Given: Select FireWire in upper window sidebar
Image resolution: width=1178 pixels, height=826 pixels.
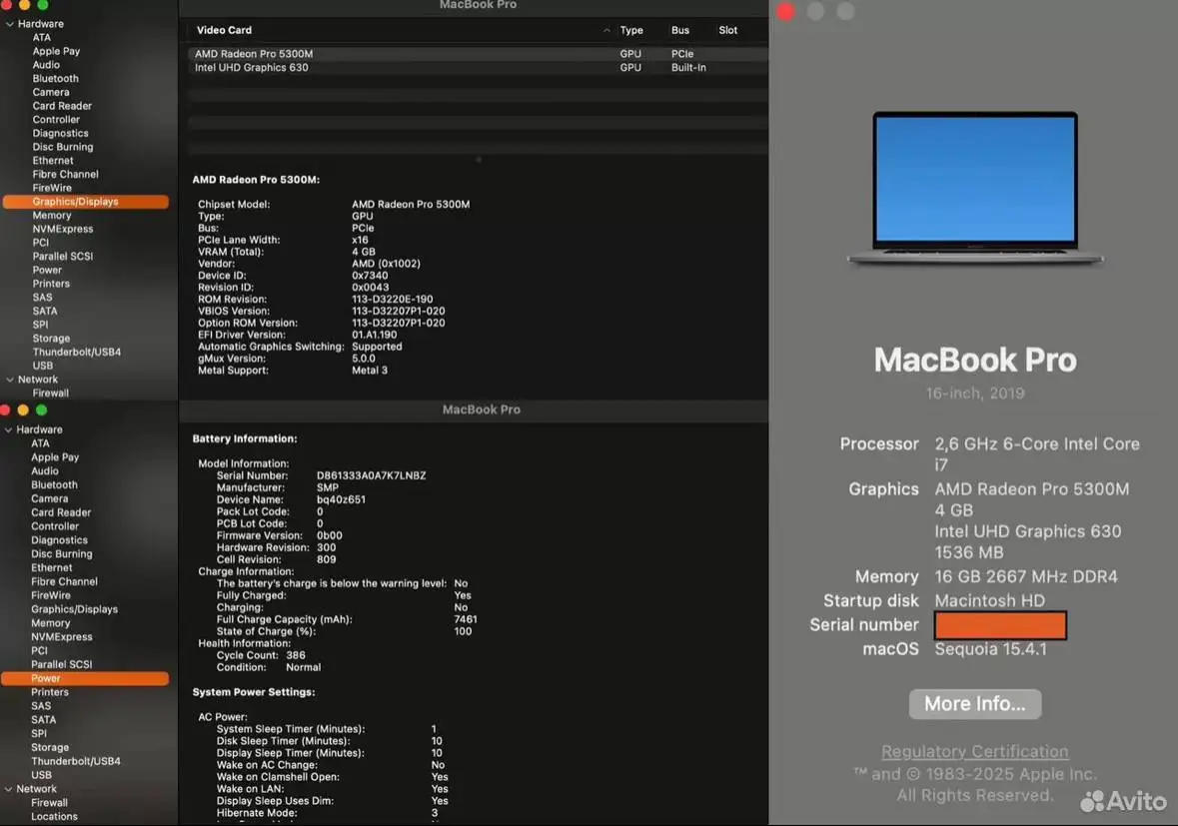Looking at the screenshot, I should [53, 189].
